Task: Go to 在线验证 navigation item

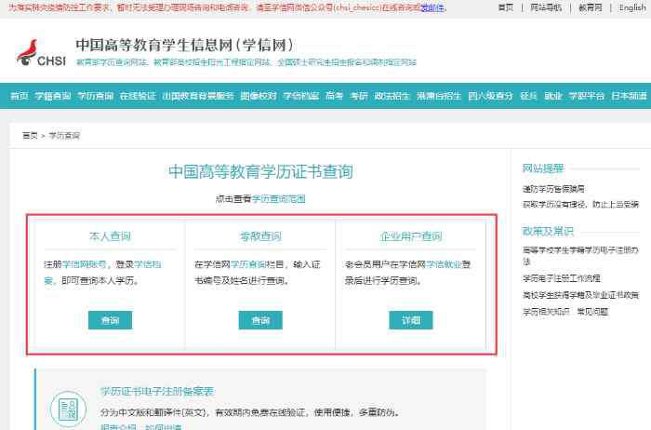Action: pyautogui.click(x=138, y=96)
